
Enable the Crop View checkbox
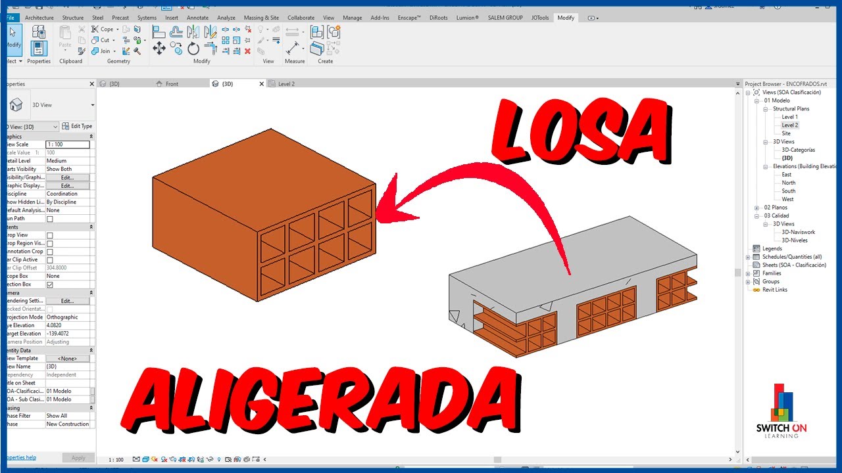tap(50, 235)
